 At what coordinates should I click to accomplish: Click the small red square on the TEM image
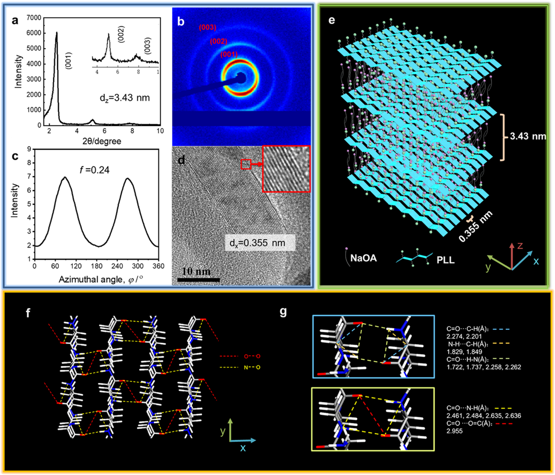246,164
